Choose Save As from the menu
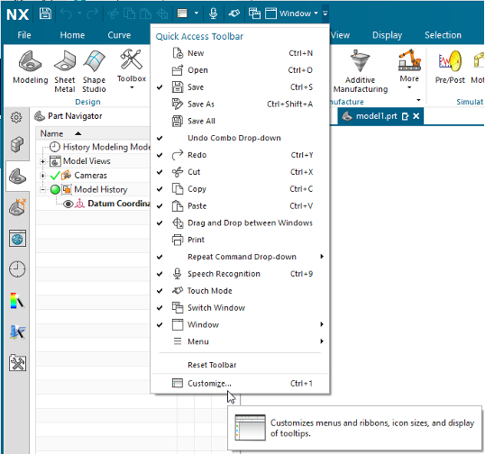This screenshot has height=454, width=485. [240, 104]
